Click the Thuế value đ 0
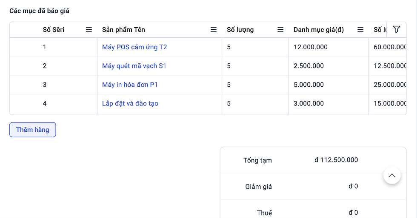This screenshot has height=218, width=417. (353, 212)
